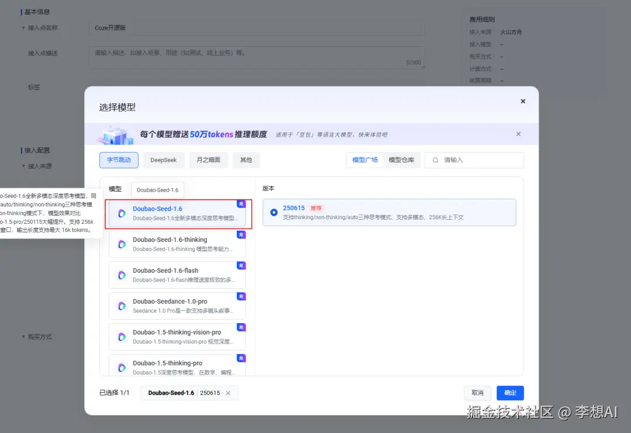Click the Doubao-Seedance-1.0-pro model logo icon

[x=122, y=306]
